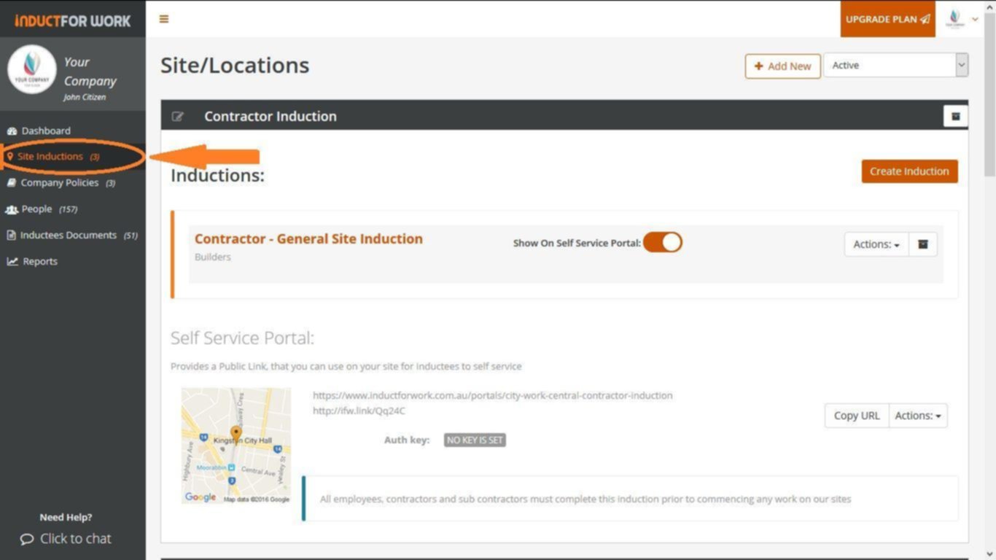Open the Your Company logo avatar
996x560 pixels.
click(32, 70)
